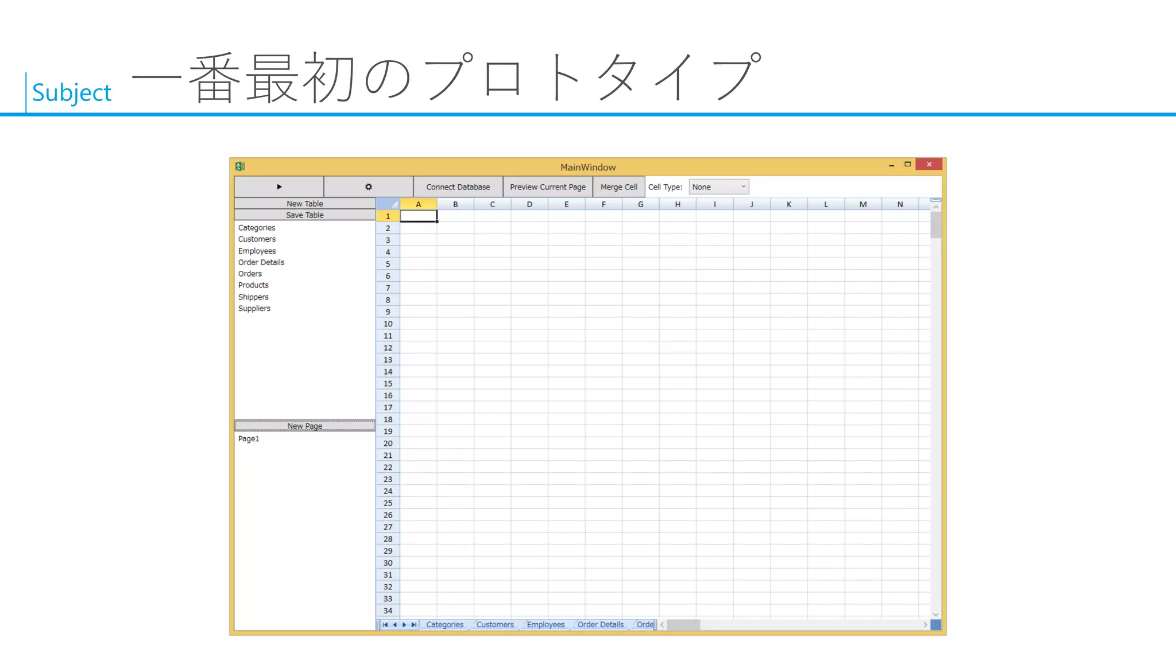1176x661 pixels.
Task: Click the app icon in title bar
Action: pos(240,166)
